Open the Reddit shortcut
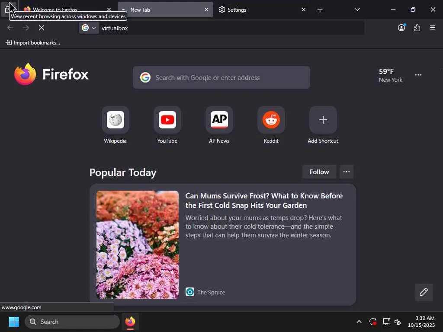Viewport: 443px width, 332px height. point(271,125)
